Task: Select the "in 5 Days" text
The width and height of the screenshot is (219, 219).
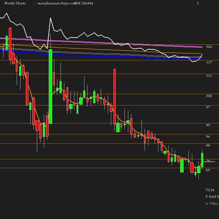Action: (212, 203)
